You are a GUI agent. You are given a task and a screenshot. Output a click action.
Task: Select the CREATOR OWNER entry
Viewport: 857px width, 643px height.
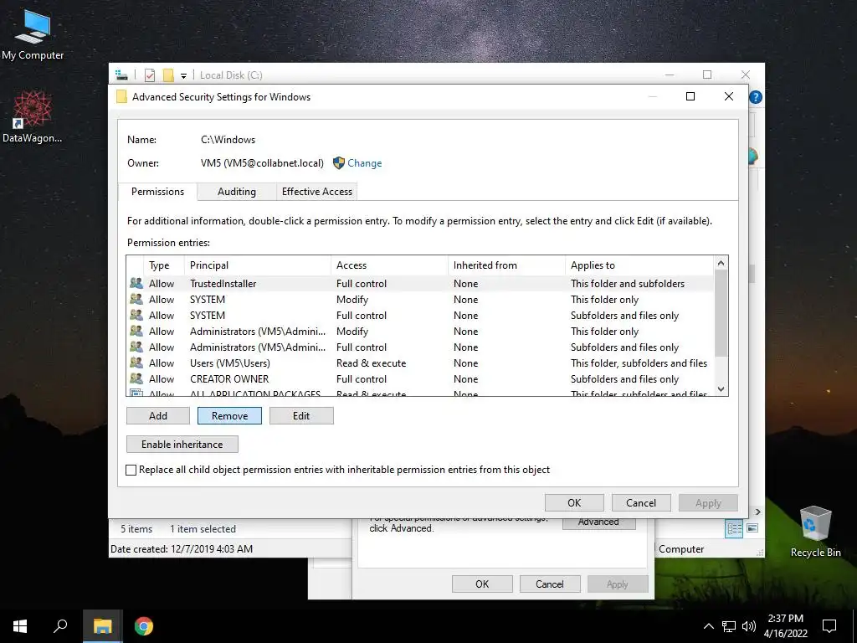click(420, 378)
